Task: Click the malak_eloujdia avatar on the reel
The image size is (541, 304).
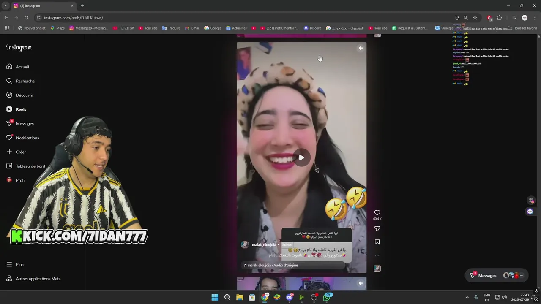Action: click(245, 244)
